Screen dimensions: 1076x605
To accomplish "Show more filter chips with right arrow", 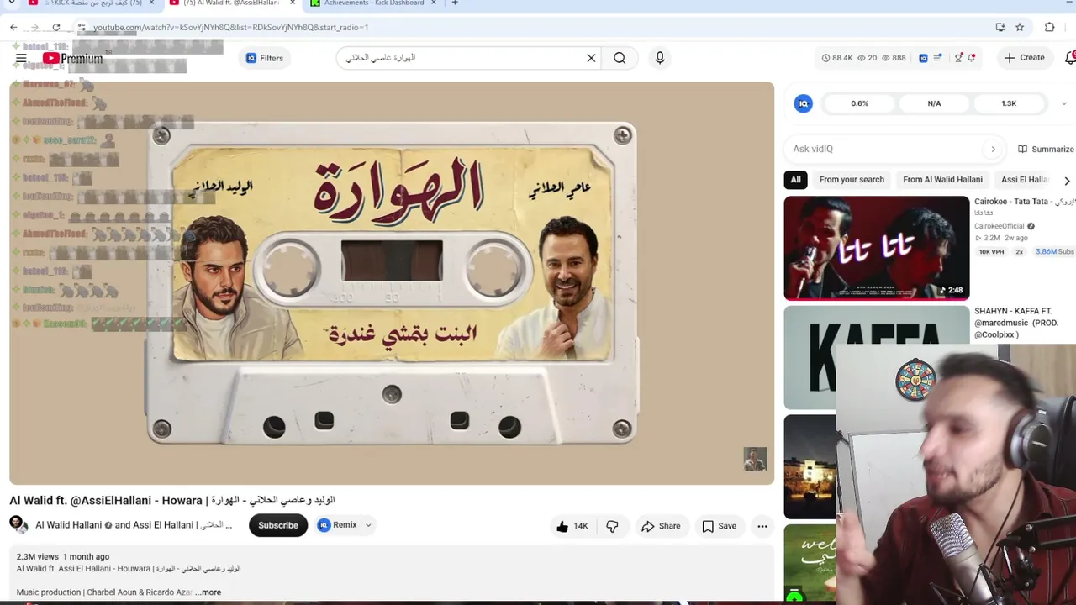I will 1067,180.
